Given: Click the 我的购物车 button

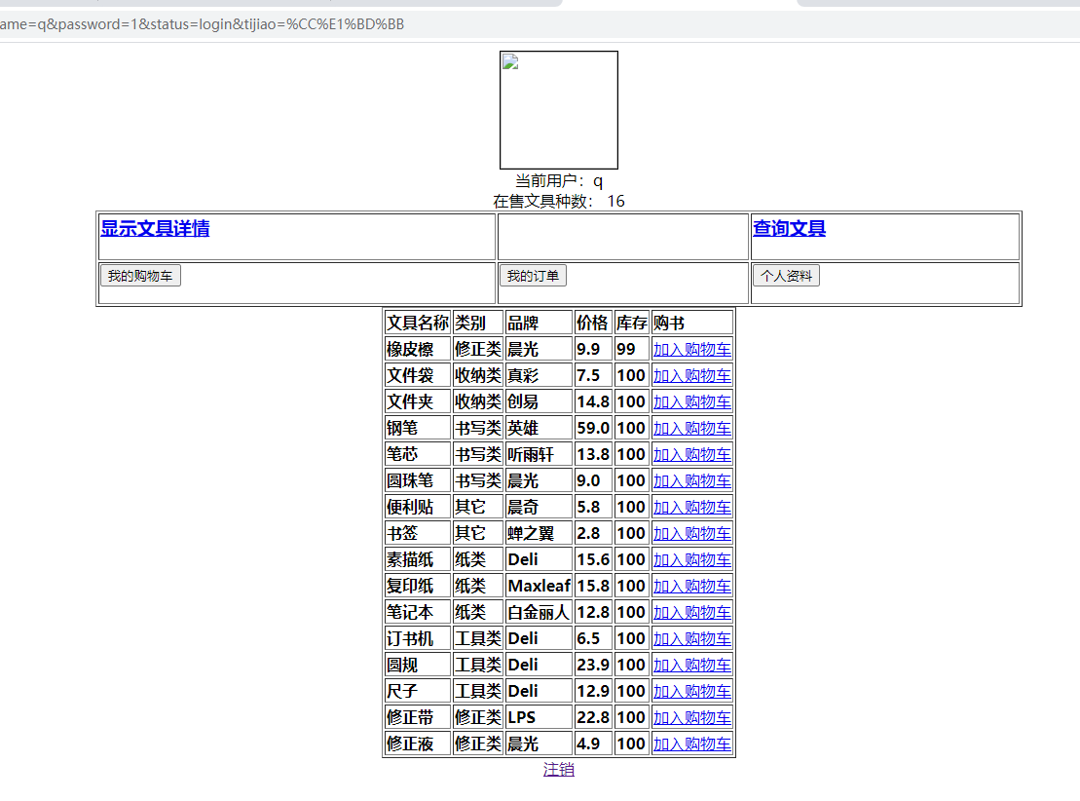Looking at the screenshot, I should pyautogui.click(x=140, y=276).
